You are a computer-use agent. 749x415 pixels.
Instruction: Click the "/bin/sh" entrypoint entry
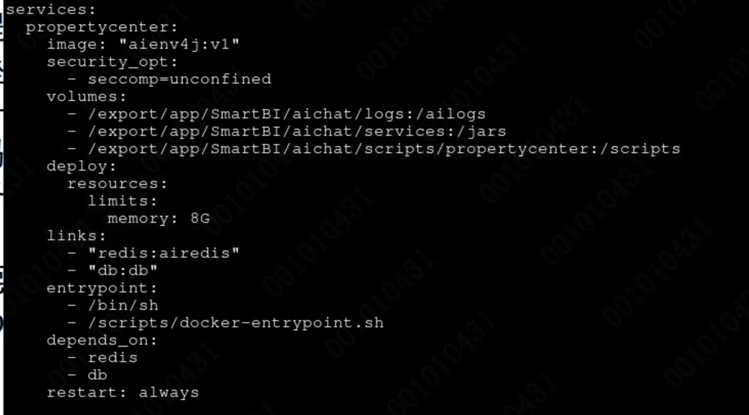coord(124,306)
